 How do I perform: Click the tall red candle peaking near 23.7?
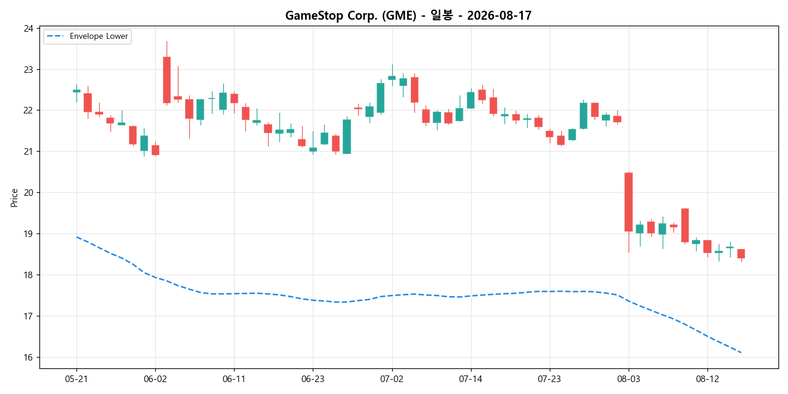pos(167,80)
